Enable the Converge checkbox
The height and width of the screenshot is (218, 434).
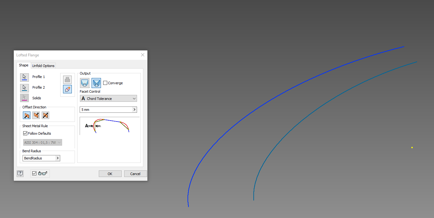[105, 83]
